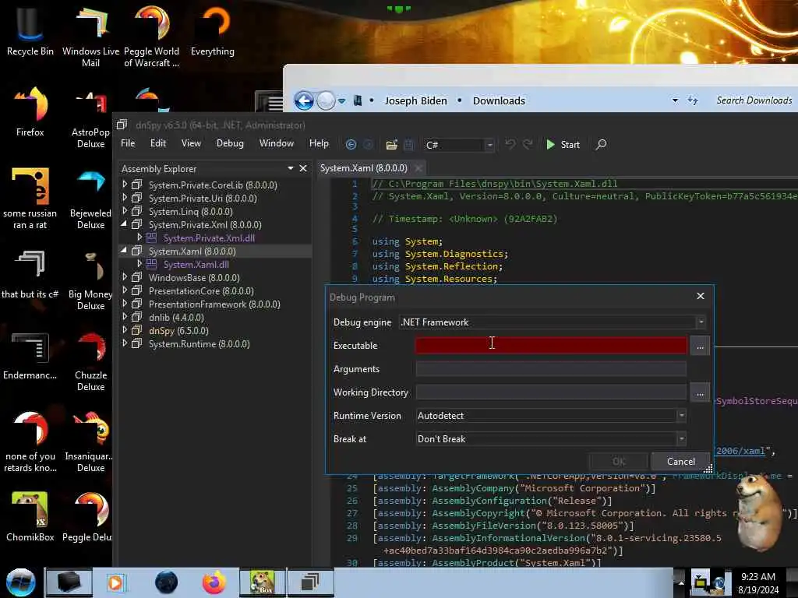Viewport: 798px width, 598px height.
Task: Select dnlib (4.4.0.0) assembly
Action: [x=176, y=318]
